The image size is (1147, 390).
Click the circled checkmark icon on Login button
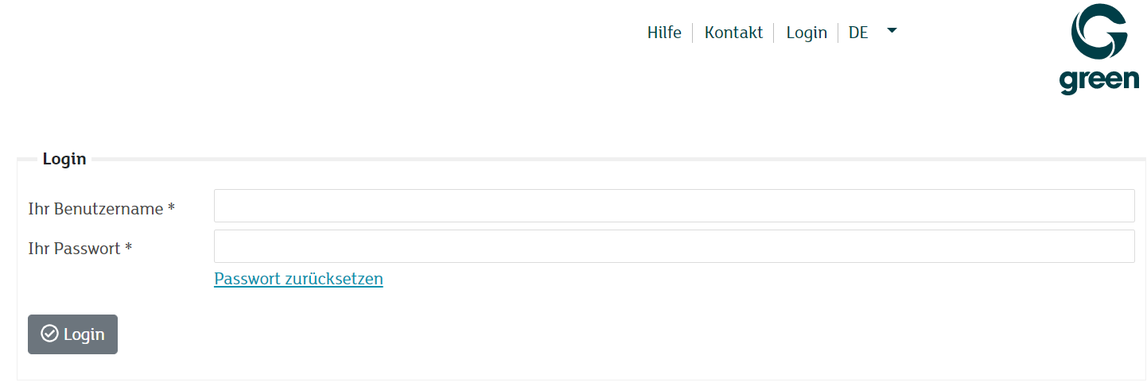tap(50, 334)
